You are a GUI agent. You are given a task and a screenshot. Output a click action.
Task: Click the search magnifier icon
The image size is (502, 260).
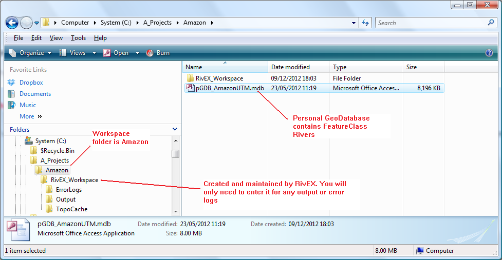coord(491,23)
